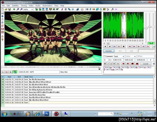The height and width of the screenshot is (122, 157).
Task: Pause the video playback
Action: (x=10, y=72)
